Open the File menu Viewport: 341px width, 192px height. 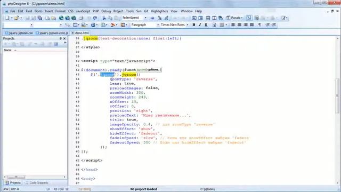(13, 11)
